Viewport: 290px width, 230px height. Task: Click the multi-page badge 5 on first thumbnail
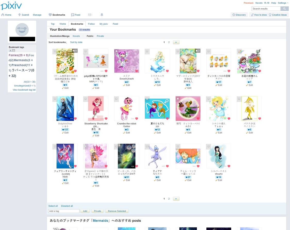[x=75, y=51]
